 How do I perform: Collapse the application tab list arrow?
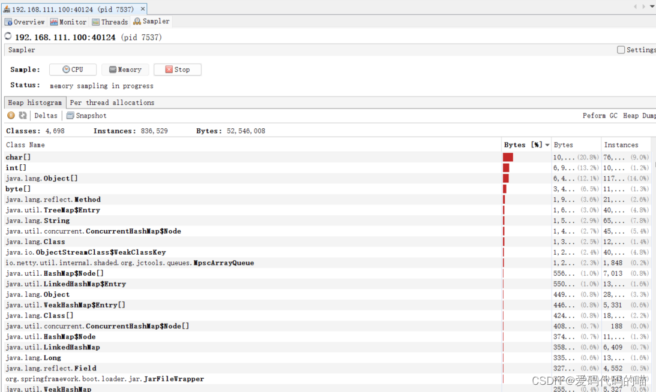tap(635, 6)
